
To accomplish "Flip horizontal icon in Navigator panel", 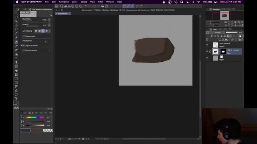I will tap(239, 26).
